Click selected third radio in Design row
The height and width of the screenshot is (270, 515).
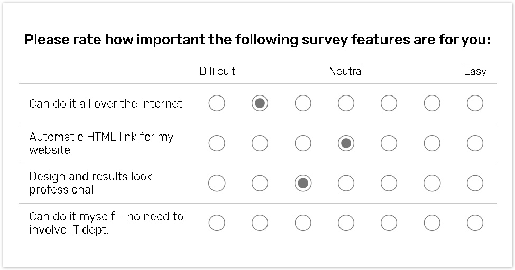tap(303, 183)
